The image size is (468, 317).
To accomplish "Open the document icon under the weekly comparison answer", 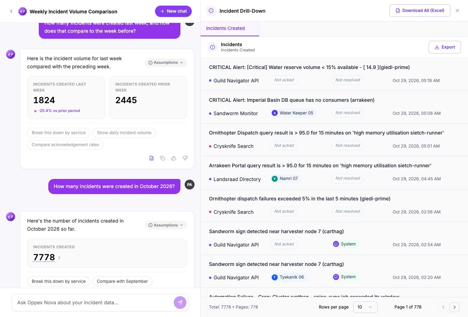I will pyautogui.click(x=152, y=158).
